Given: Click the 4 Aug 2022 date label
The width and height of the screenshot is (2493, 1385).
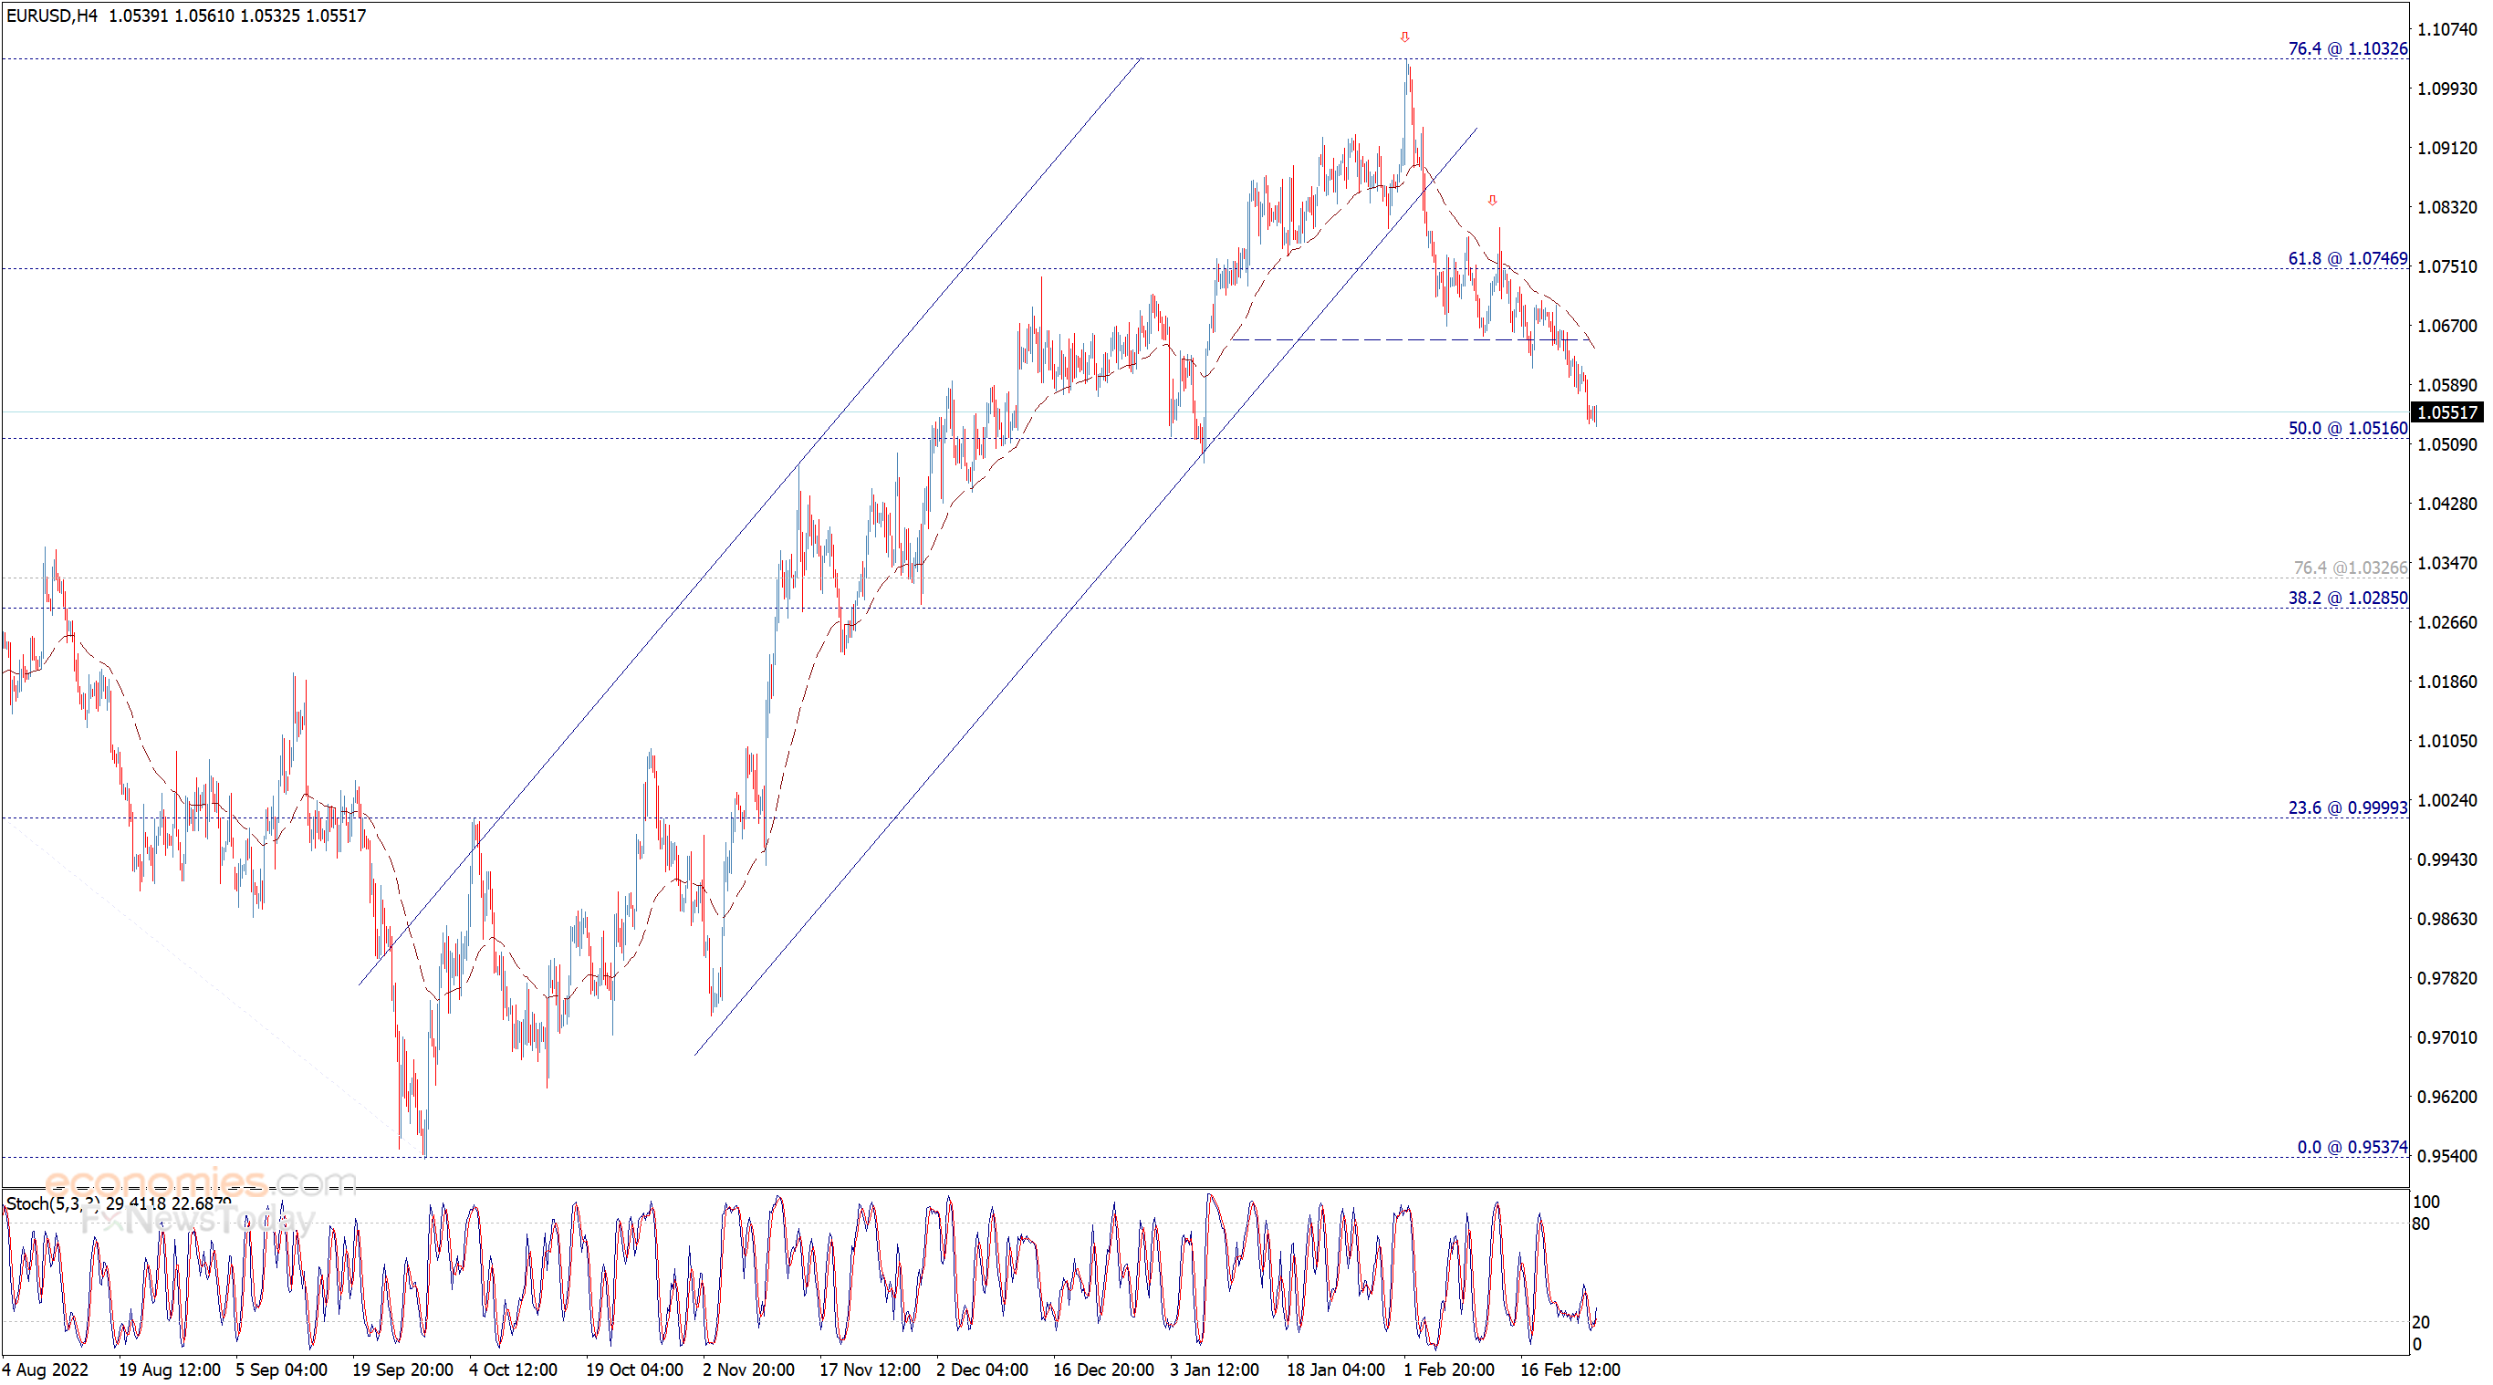Looking at the screenshot, I should (46, 1370).
